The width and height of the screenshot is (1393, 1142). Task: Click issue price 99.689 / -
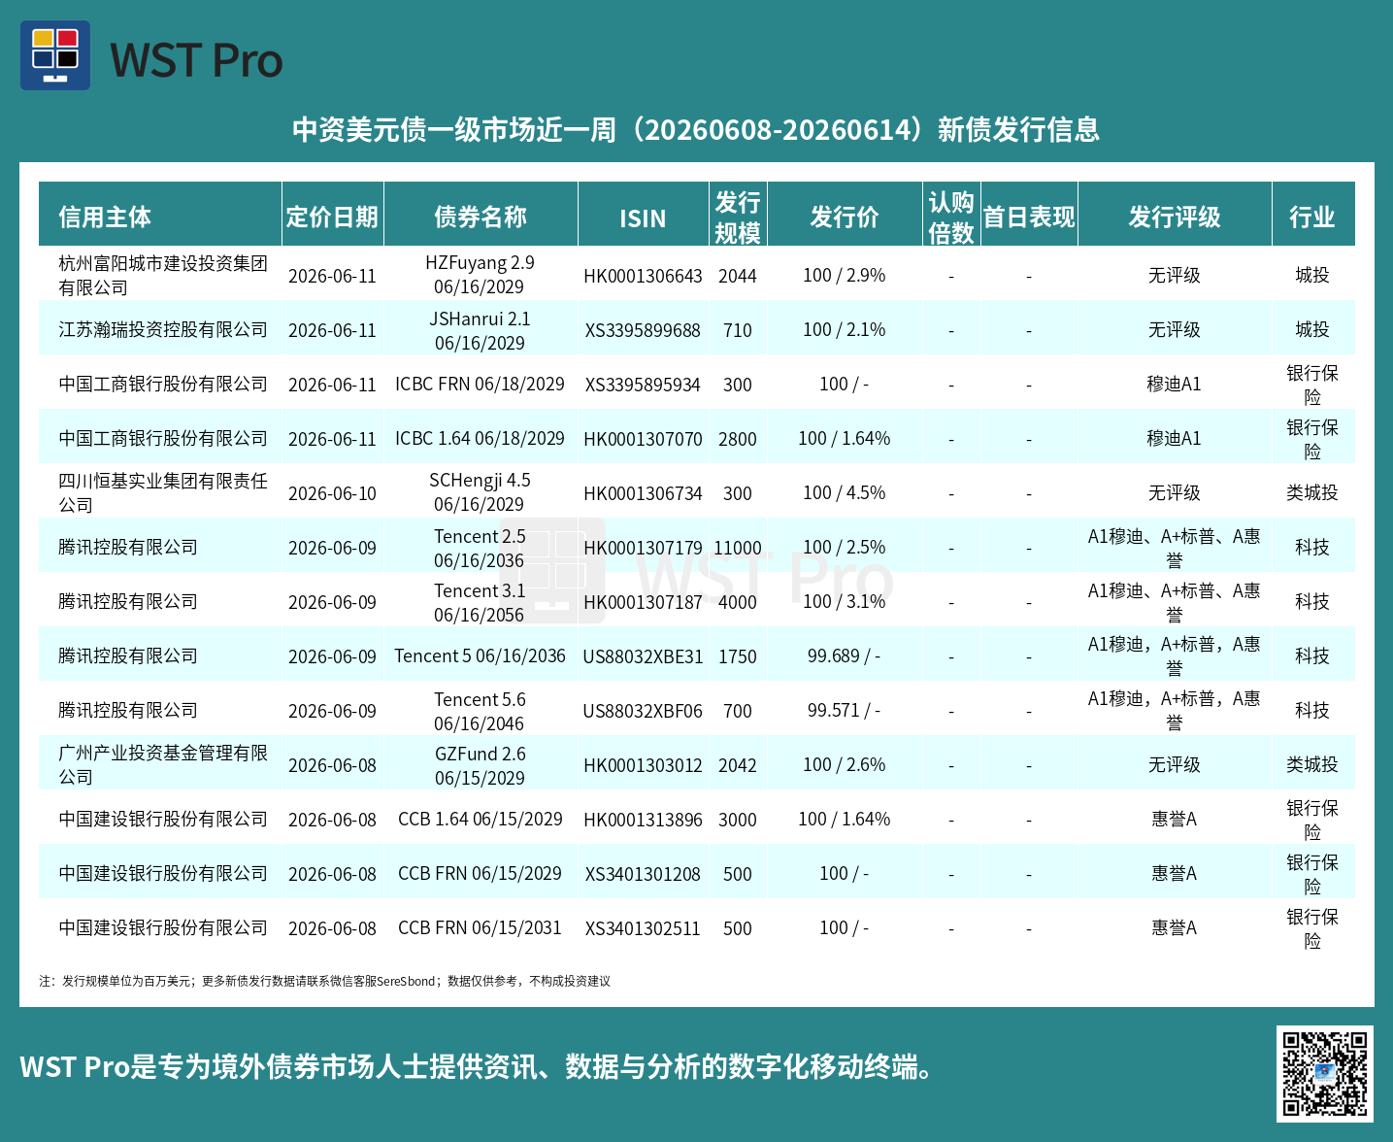[845, 656]
